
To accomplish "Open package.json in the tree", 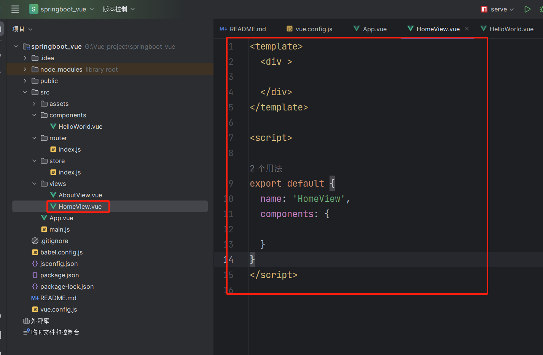I will pos(60,275).
